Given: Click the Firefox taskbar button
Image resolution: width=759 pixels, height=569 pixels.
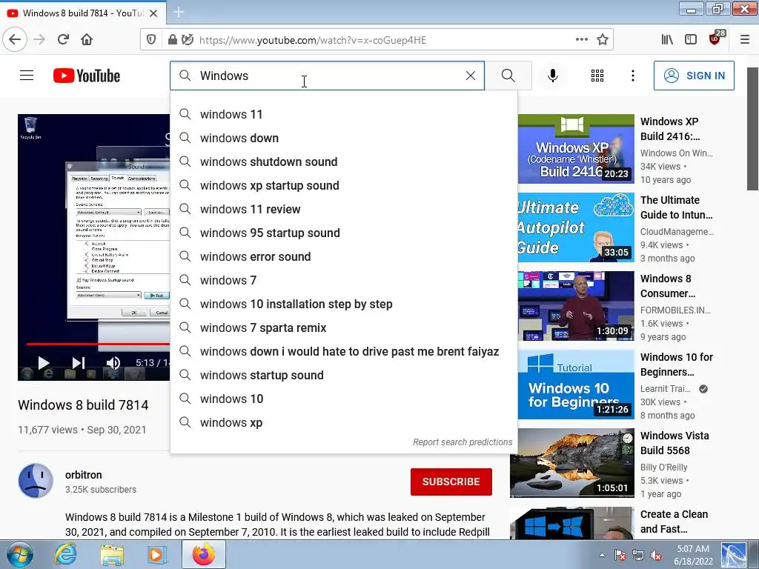Looking at the screenshot, I should coord(203,554).
